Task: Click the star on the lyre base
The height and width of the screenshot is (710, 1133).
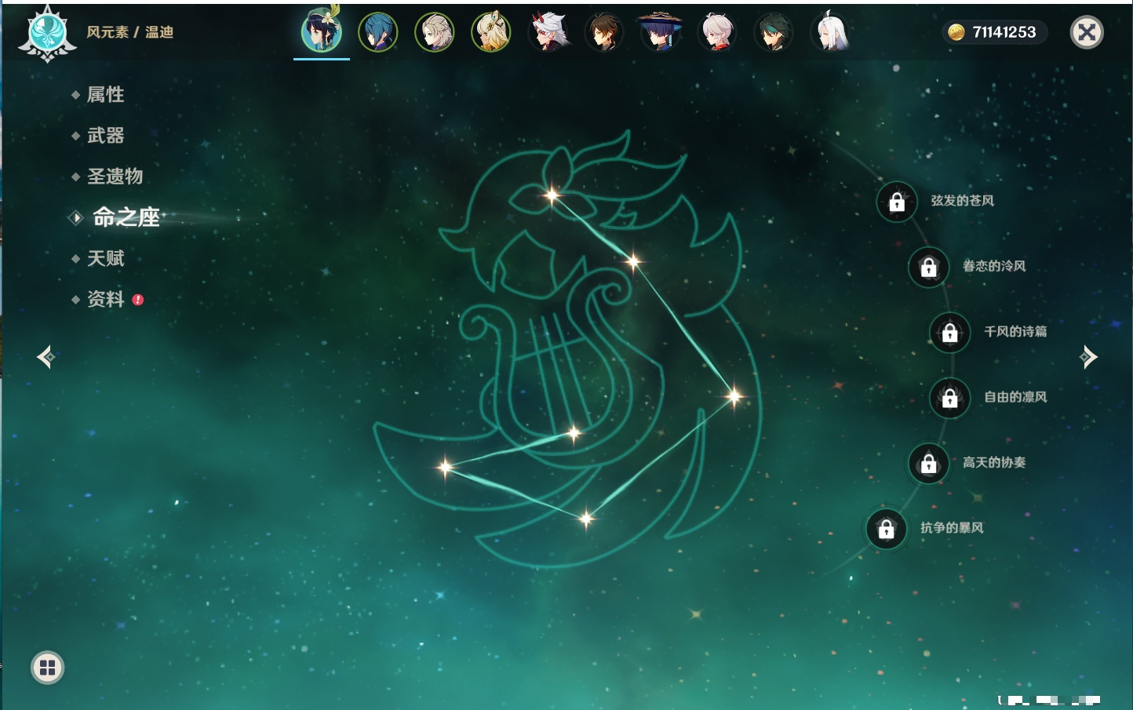Action: 574,432
